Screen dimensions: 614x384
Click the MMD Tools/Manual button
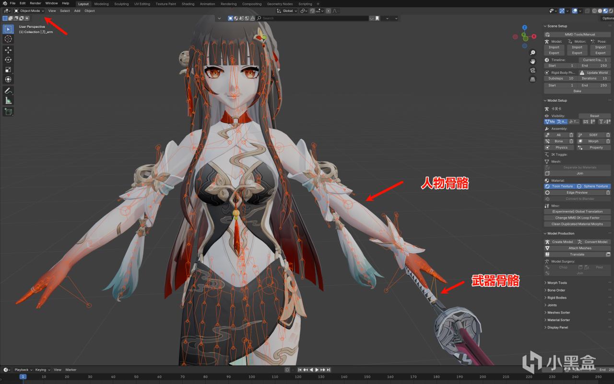pos(578,35)
